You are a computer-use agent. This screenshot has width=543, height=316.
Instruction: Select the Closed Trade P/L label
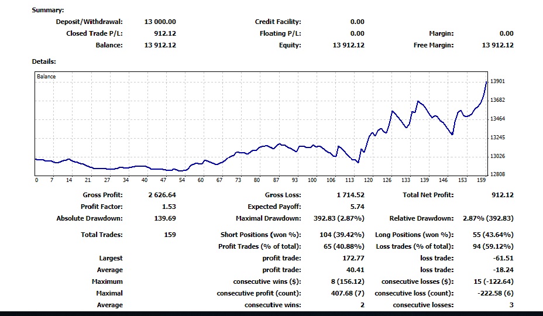94,33
